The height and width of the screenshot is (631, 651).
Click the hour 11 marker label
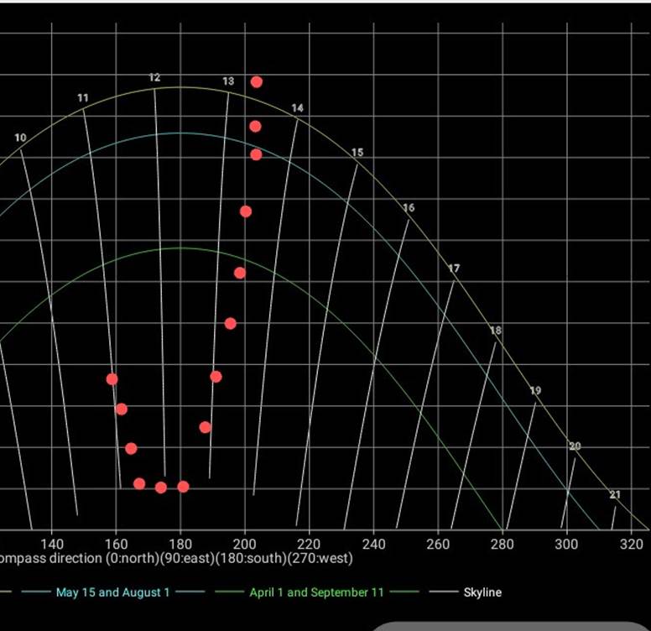(83, 98)
